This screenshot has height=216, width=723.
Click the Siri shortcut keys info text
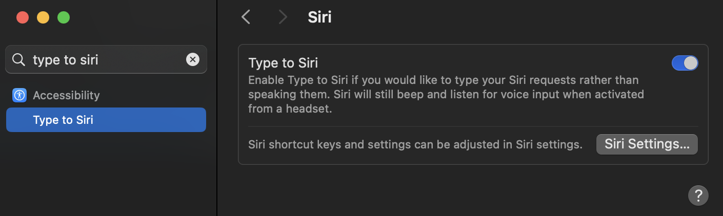click(x=415, y=144)
